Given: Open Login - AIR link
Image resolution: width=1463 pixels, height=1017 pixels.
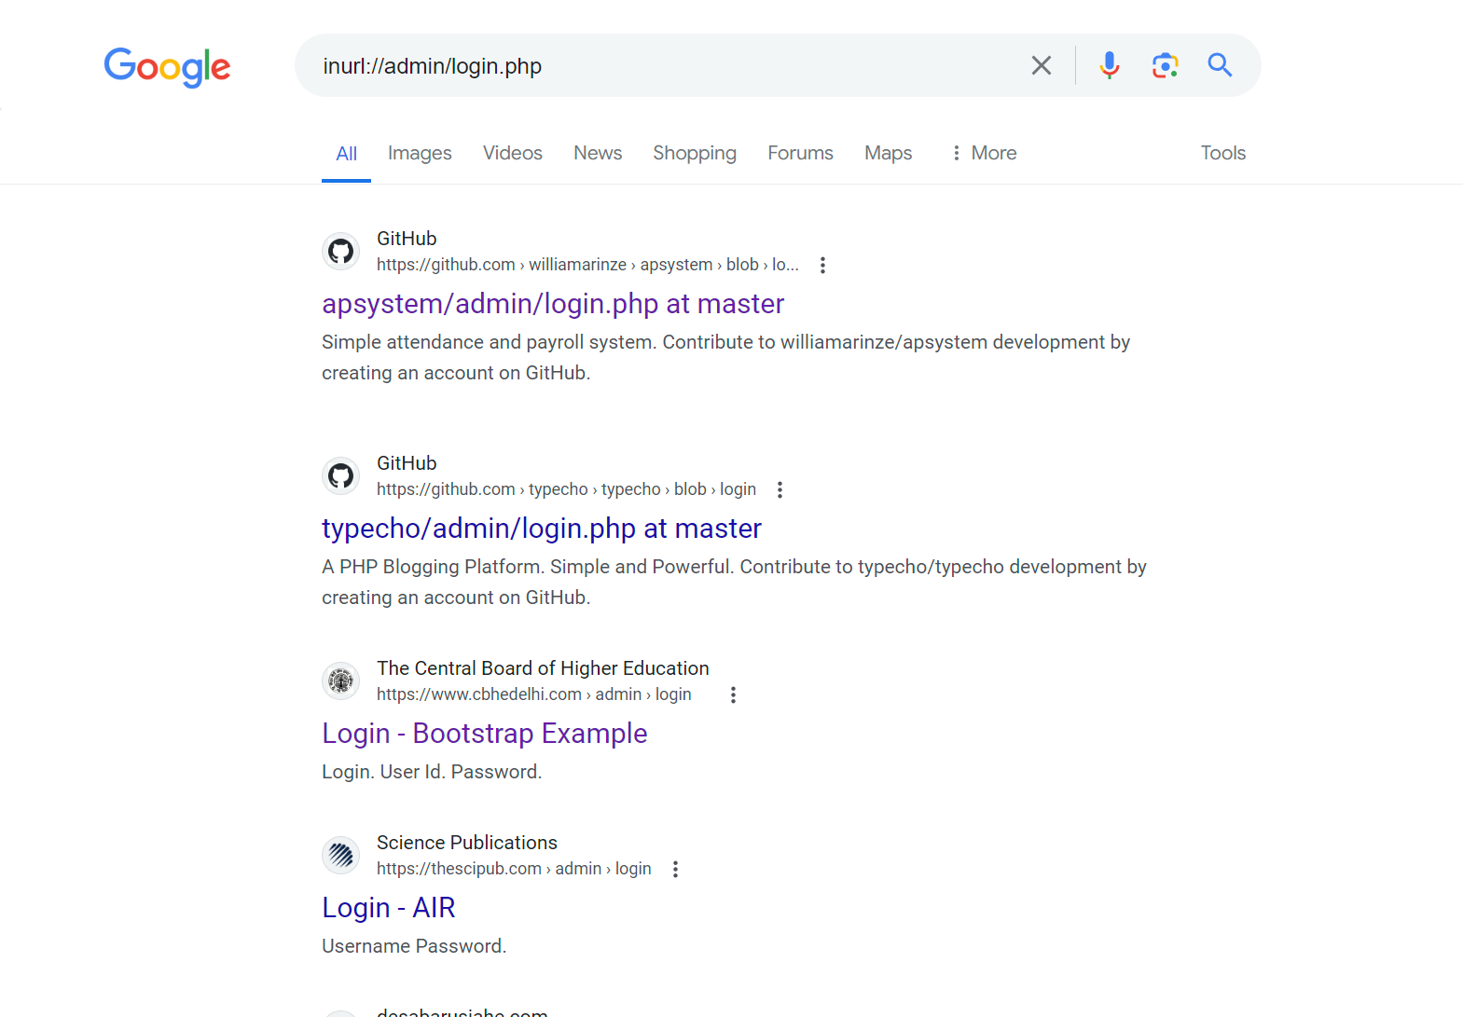Looking at the screenshot, I should tap(389, 908).
